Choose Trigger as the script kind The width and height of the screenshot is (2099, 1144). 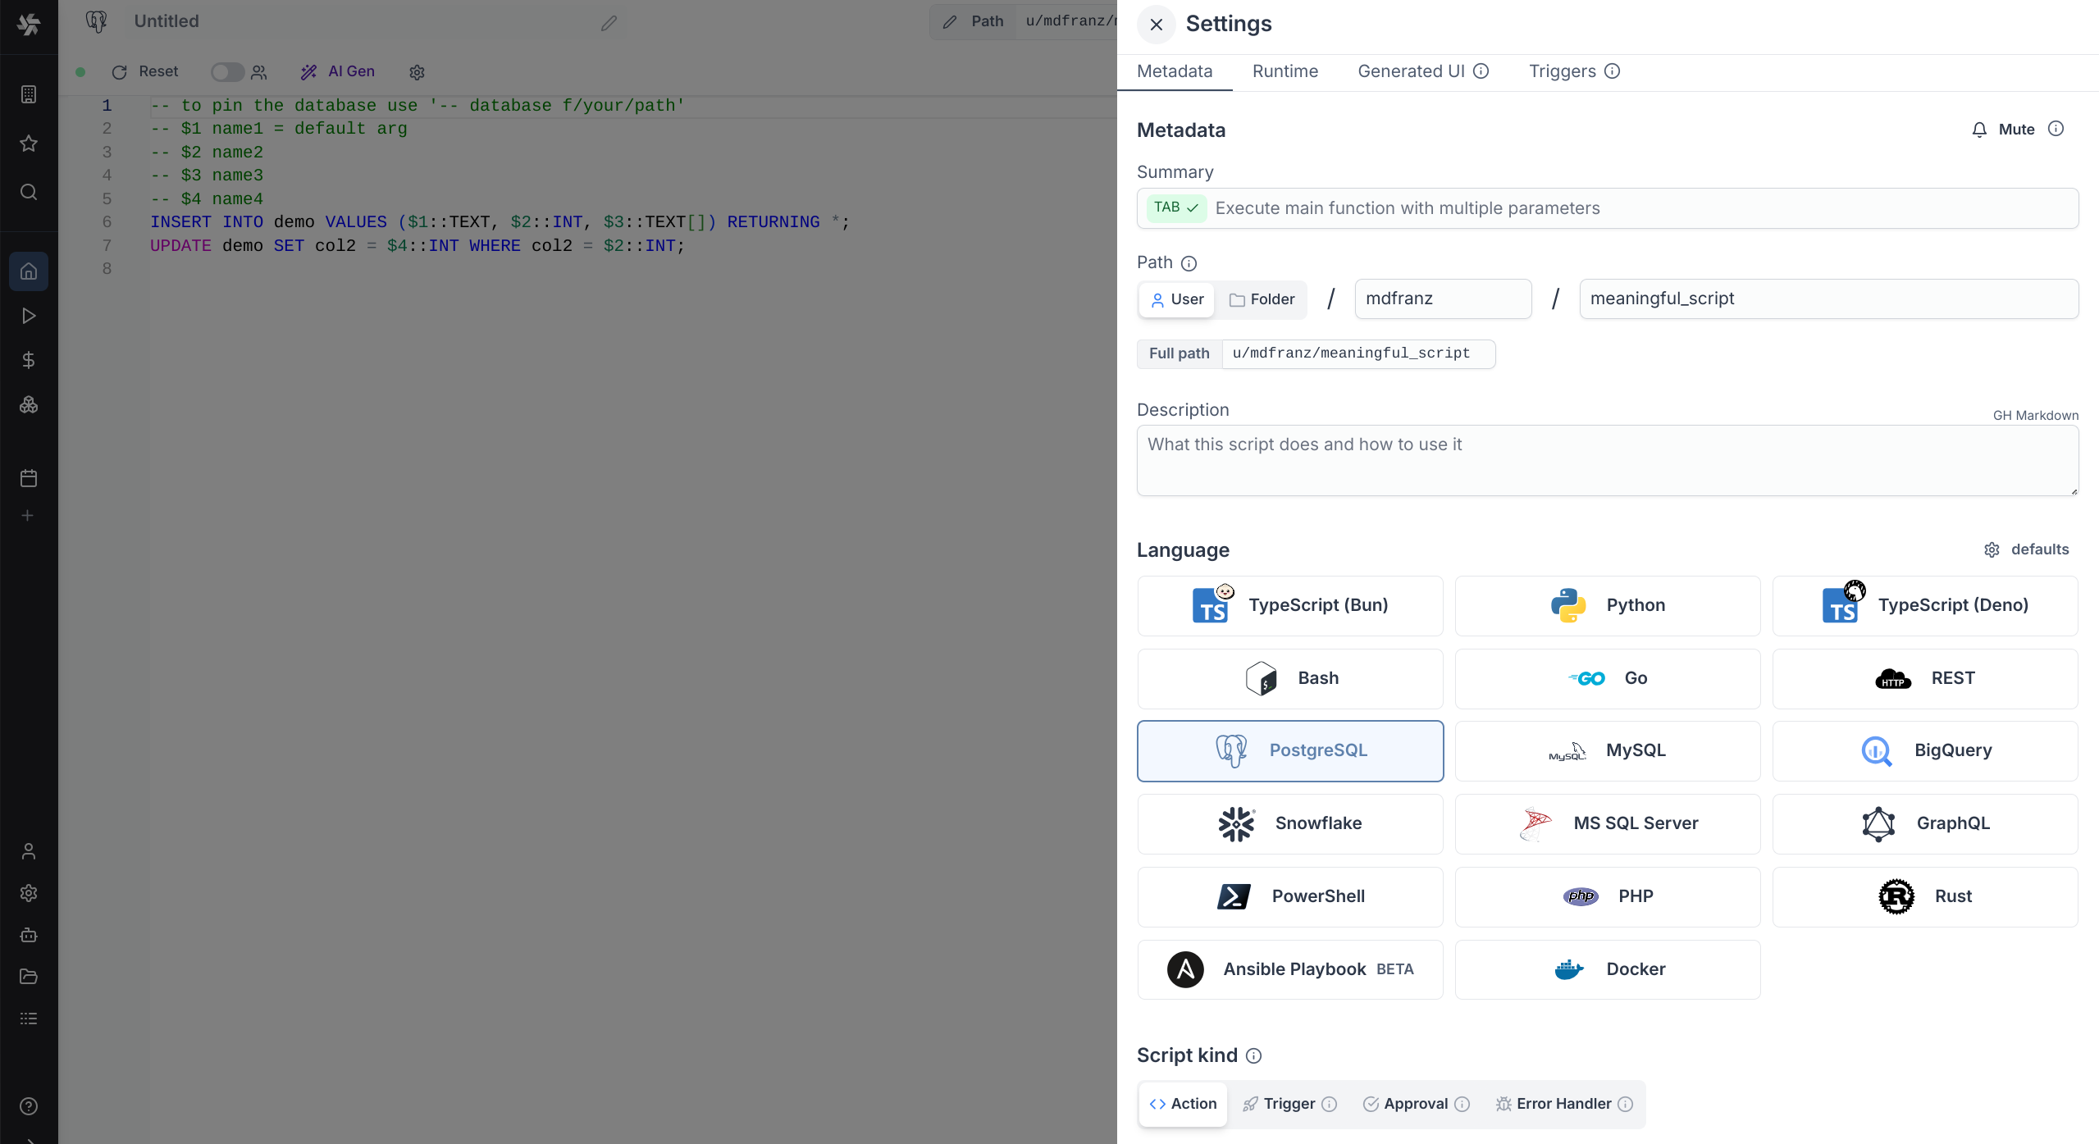1289,1104
